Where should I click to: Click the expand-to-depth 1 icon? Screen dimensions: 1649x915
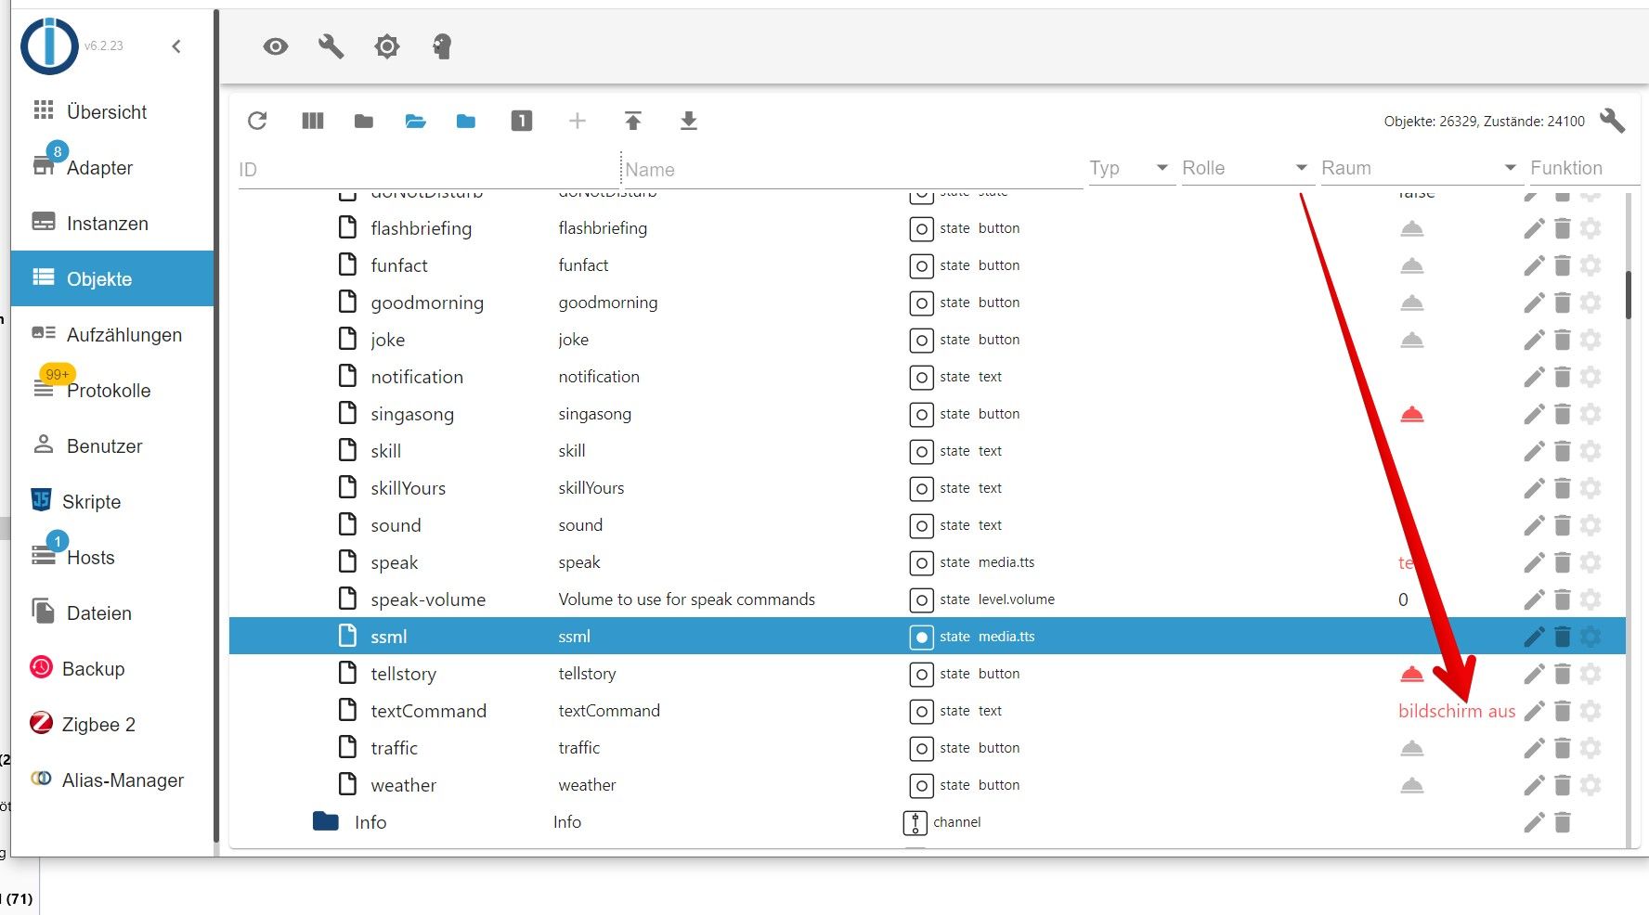coord(522,121)
